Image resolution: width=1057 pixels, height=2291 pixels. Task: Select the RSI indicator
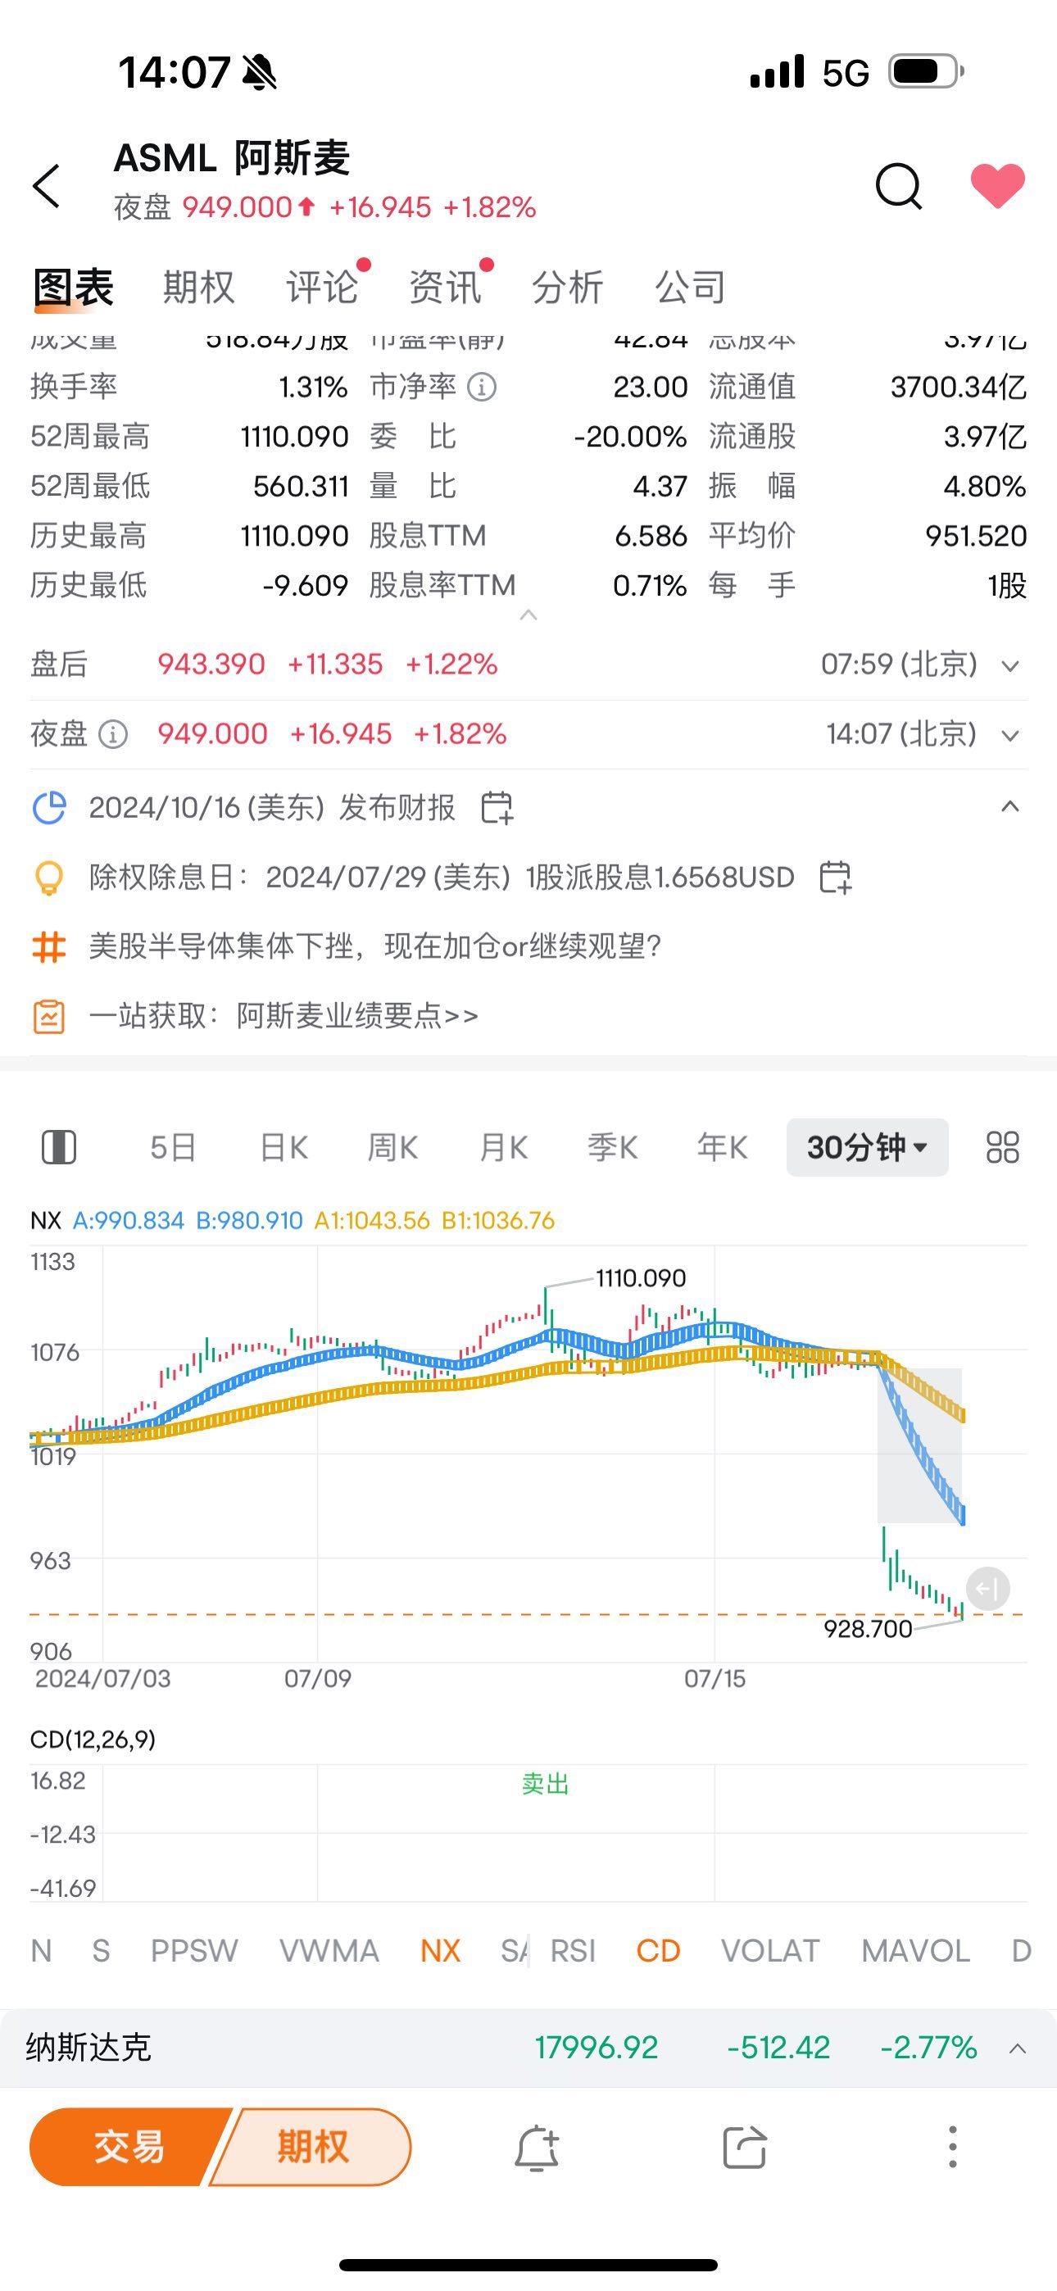pos(573,1950)
